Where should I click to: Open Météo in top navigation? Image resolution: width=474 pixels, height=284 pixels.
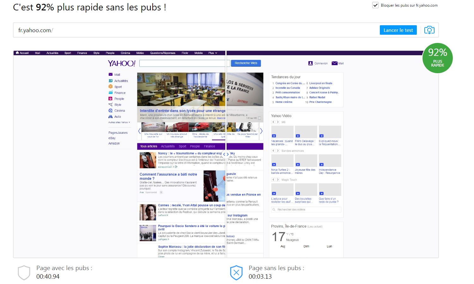click(140, 53)
